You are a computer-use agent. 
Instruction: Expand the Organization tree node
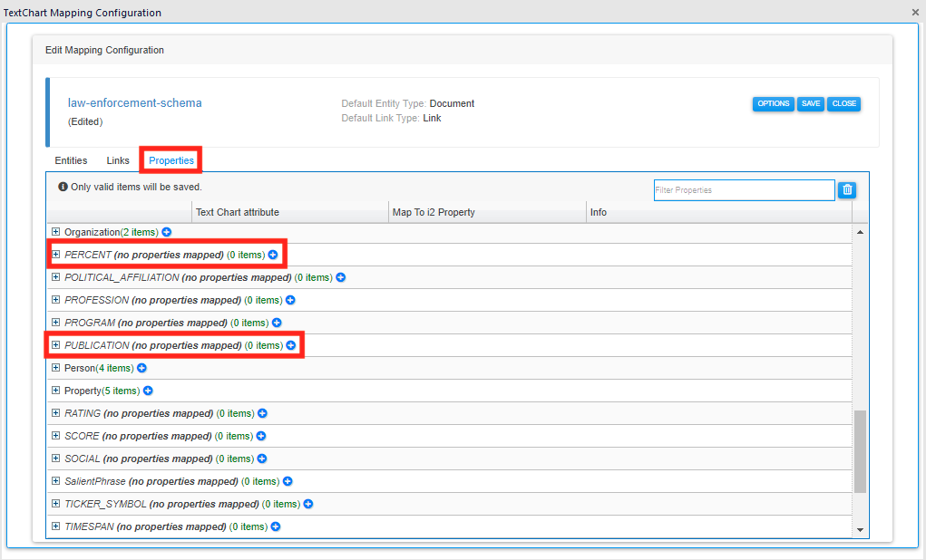[x=56, y=232]
